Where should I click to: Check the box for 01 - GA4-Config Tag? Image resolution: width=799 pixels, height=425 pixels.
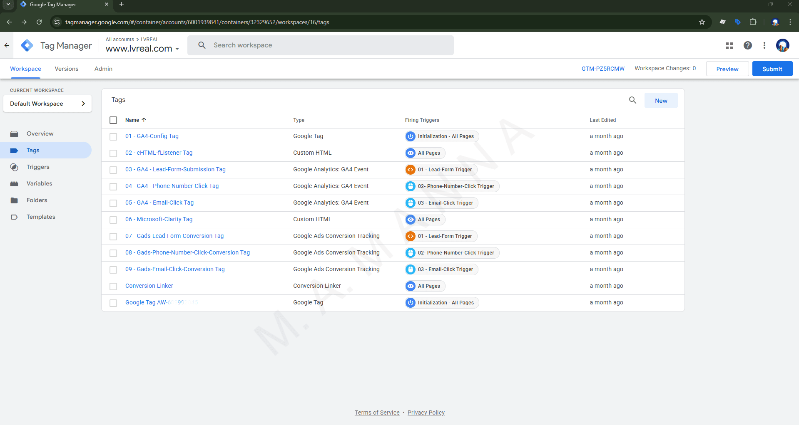click(113, 137)
